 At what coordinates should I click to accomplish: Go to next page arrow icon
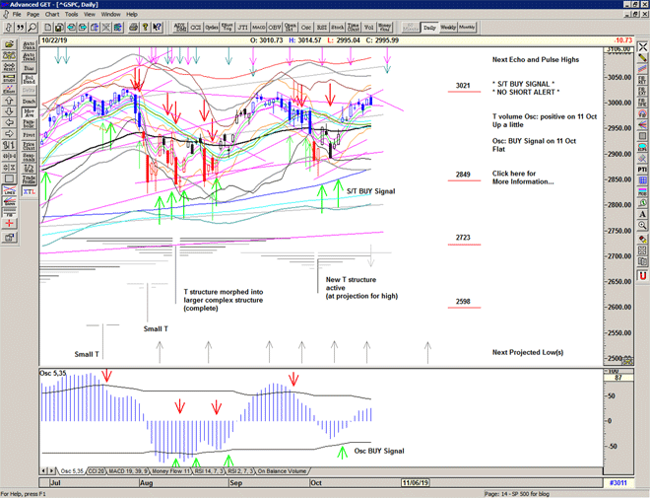pyautogui.click(x=83, y=28)
